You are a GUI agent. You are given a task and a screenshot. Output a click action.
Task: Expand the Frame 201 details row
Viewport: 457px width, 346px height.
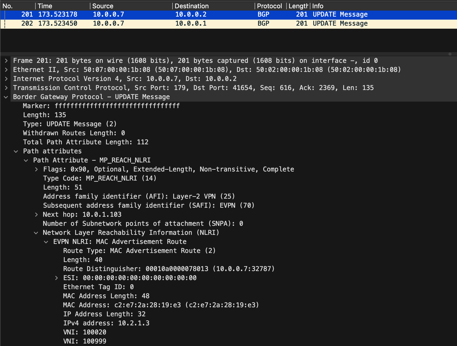click(6, 61)
